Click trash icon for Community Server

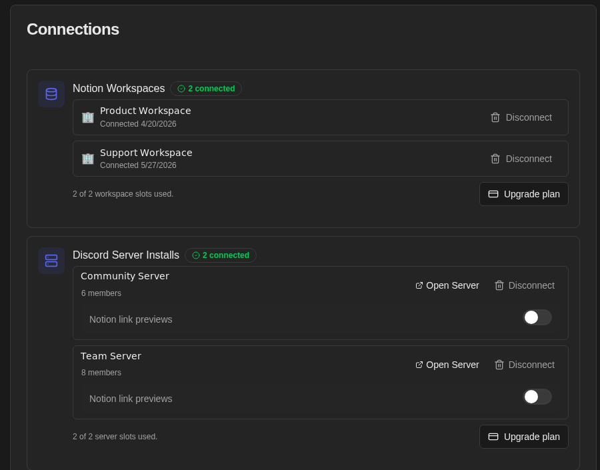[499, 285]
